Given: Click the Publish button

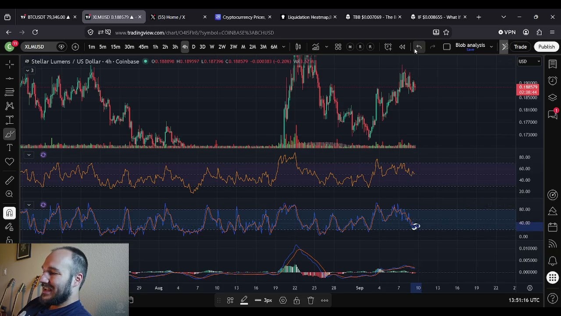Looking at the screenshot, I should [x=546, y=47].
